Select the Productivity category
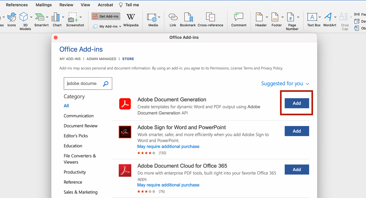The image size is (366, 198). tap(75, 172)
